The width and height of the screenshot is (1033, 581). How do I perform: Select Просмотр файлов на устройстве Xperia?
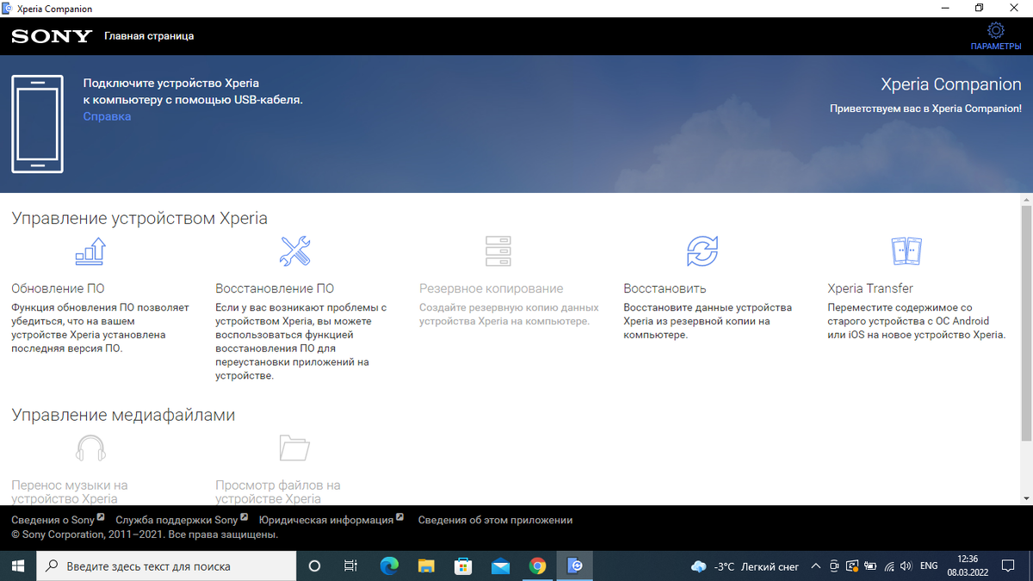coord(278,491)
